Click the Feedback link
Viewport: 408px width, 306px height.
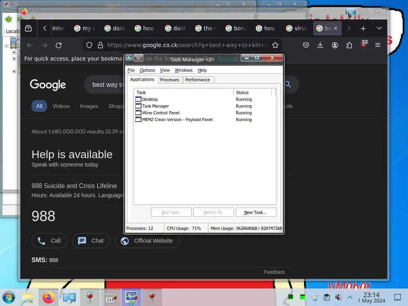274,272
